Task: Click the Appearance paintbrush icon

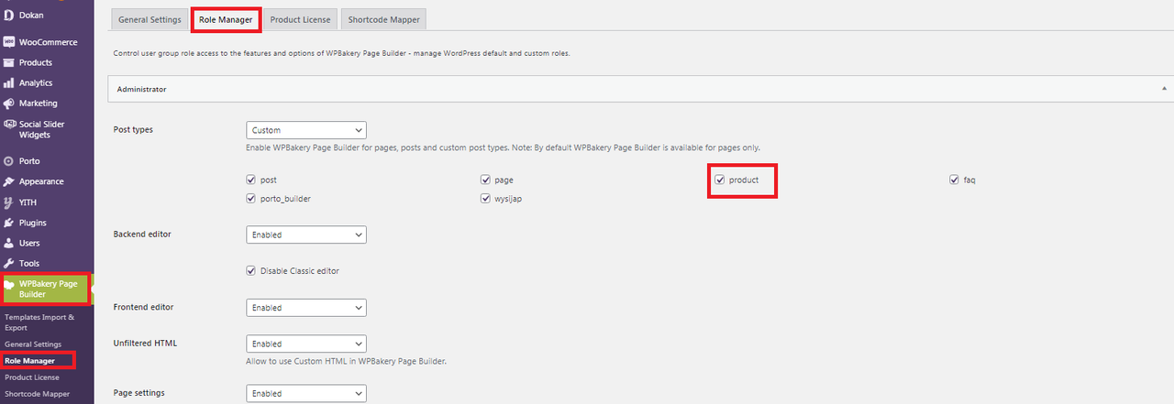Action: point(8,181)
